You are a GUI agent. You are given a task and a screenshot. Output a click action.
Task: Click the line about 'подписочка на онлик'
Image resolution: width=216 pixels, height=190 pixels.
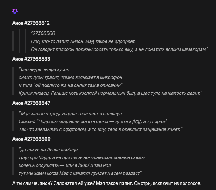70,85
